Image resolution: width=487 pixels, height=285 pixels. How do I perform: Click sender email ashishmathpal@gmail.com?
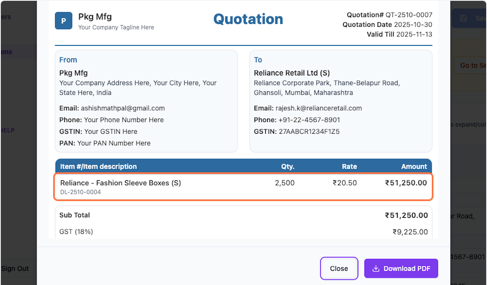[x=123, y=108]
